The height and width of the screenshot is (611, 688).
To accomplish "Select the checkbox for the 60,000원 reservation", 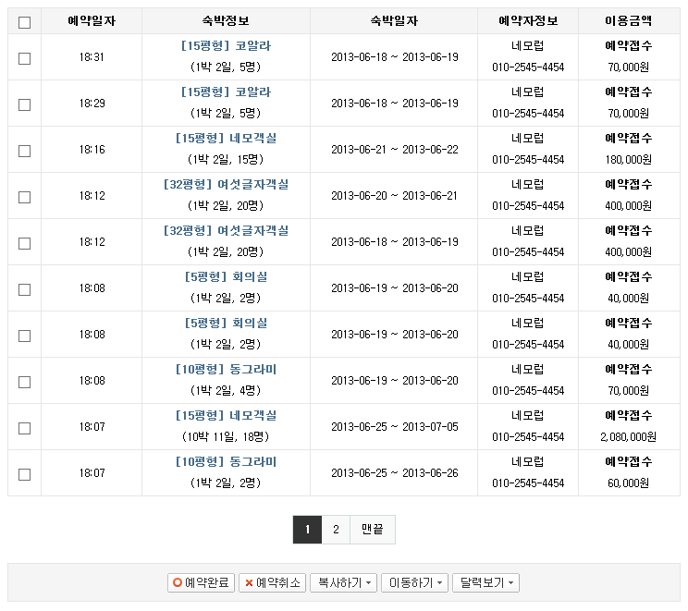I will click(x=24, y=474).
